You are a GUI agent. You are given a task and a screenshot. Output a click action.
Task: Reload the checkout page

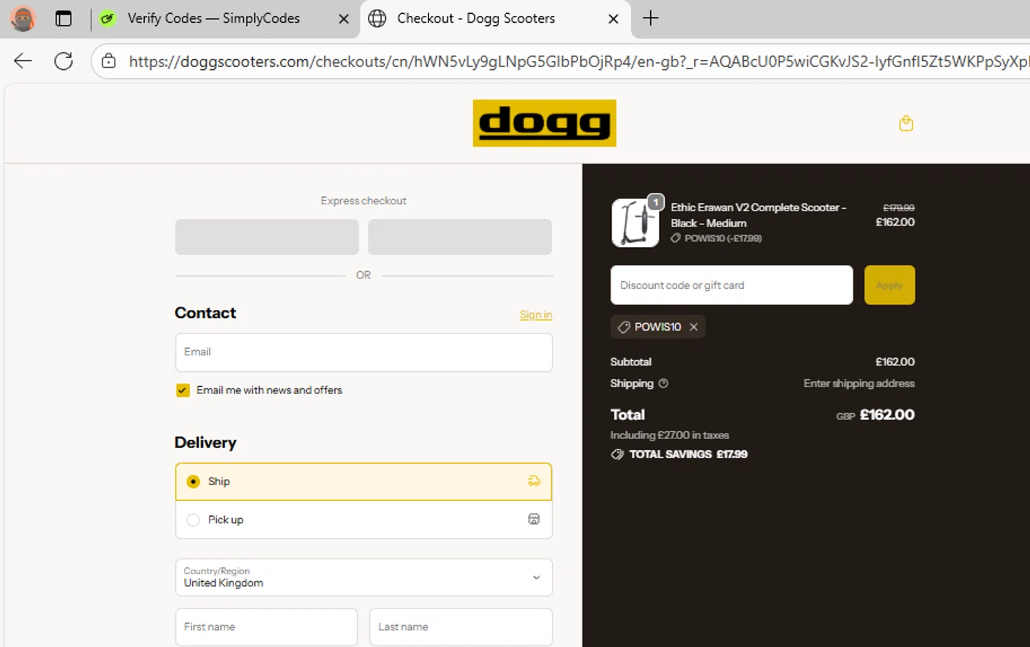[x=64, y=61]
